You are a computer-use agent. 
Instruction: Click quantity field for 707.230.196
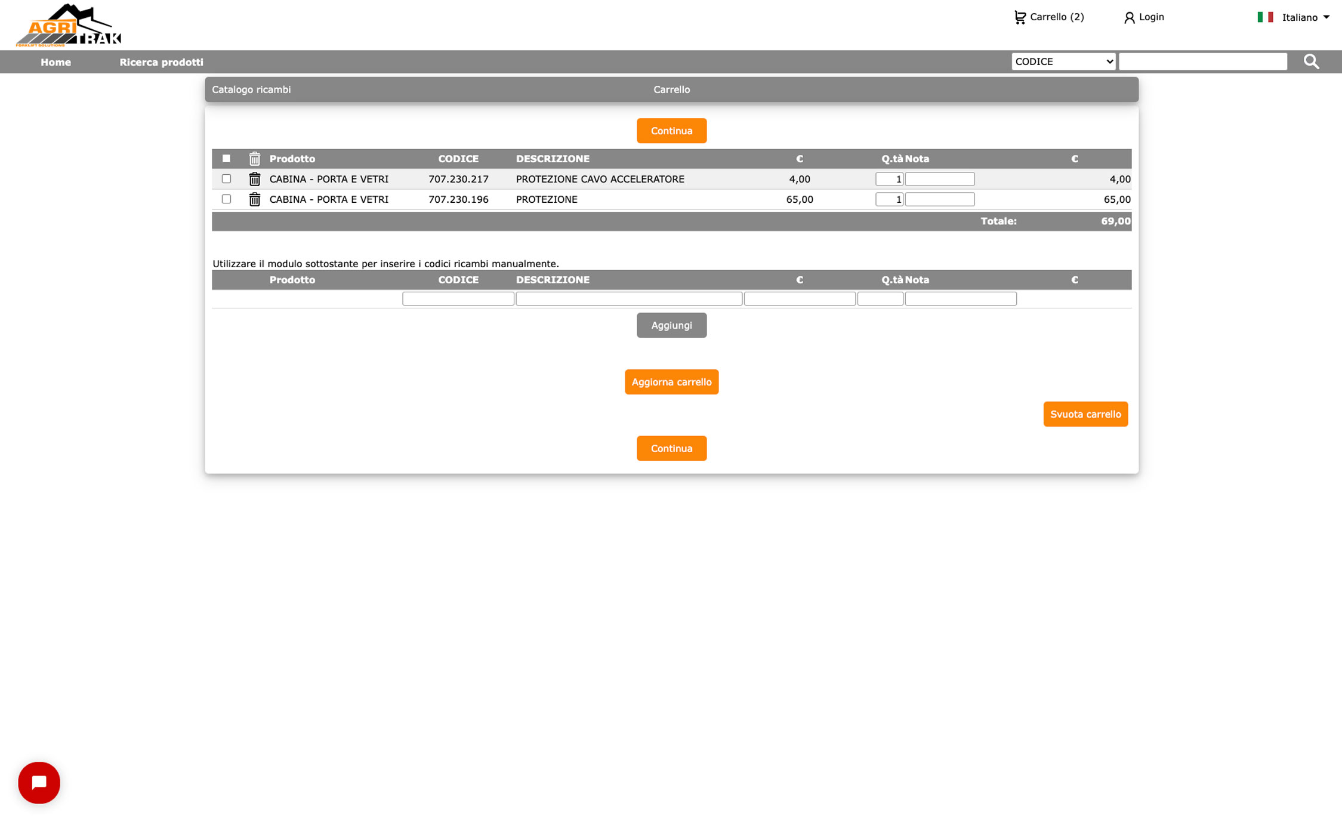click(889, 199)
